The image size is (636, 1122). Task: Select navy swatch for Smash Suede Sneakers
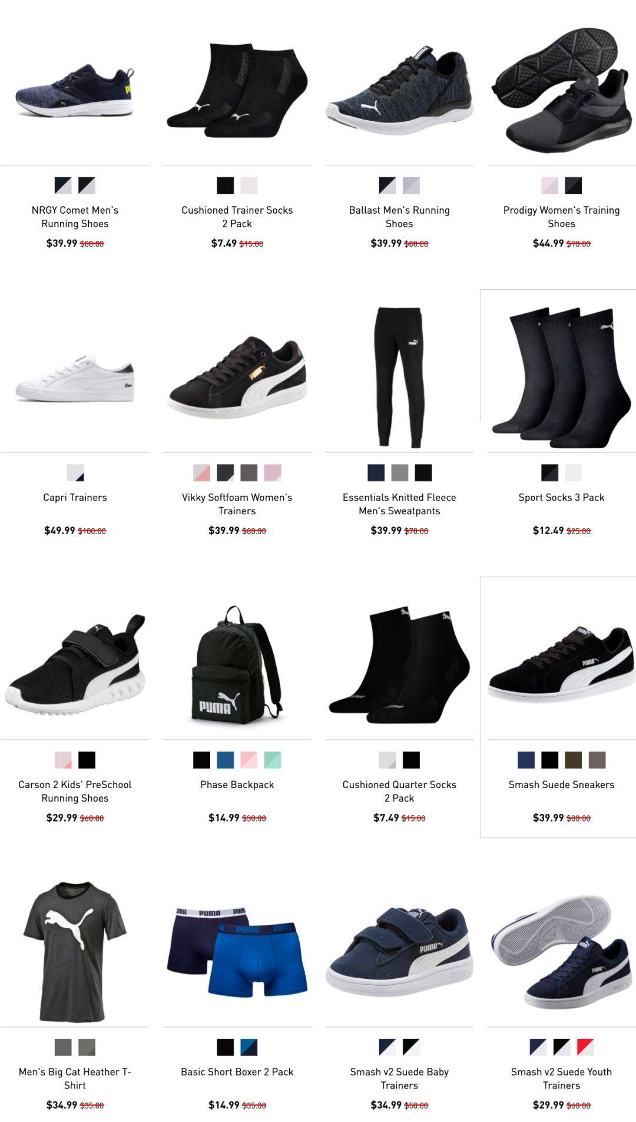526,760
